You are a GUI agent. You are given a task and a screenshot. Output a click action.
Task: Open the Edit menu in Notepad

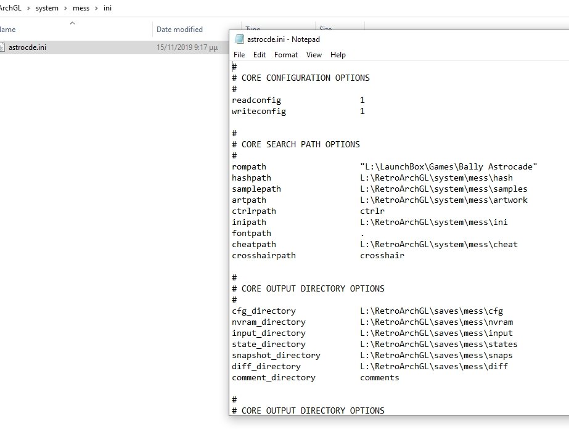260,55
